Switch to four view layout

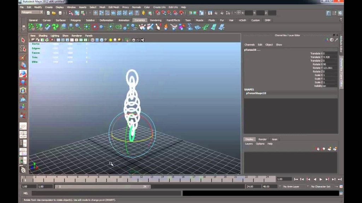tap(23, 135)
